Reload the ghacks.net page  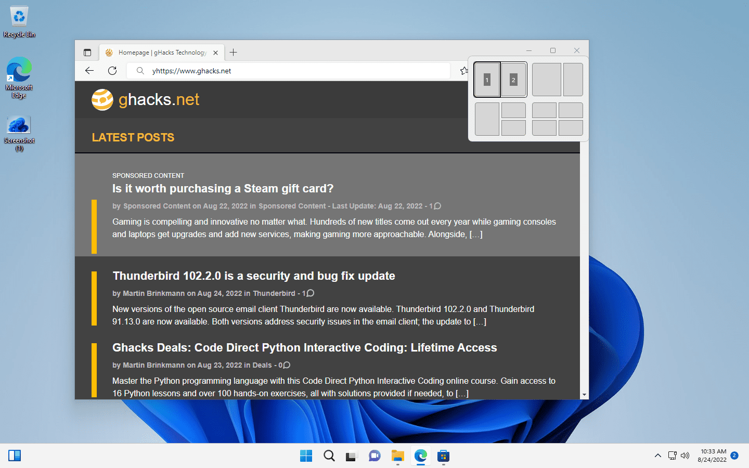(x=112, y=71)
